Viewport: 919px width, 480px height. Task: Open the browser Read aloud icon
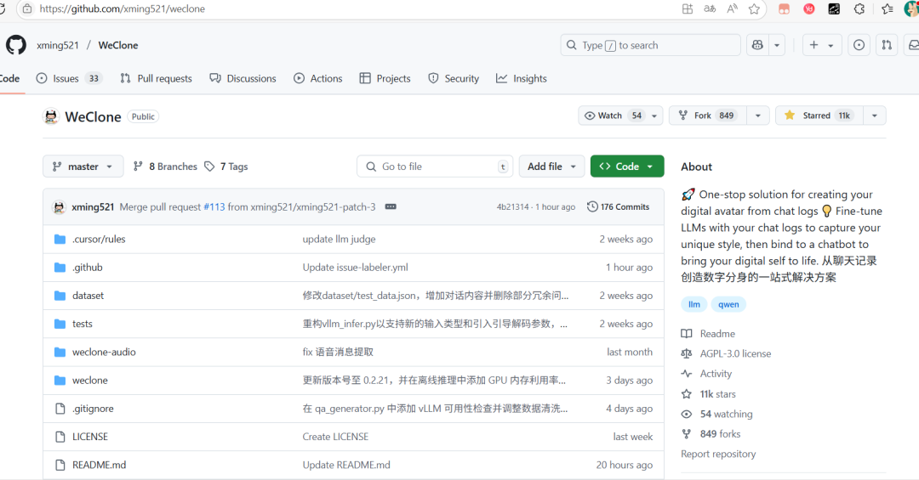click(x=732, y=8)
